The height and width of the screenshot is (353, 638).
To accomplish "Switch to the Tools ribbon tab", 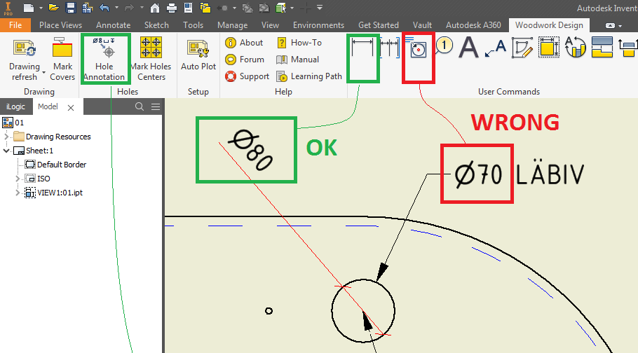I will tap(193, 25).
